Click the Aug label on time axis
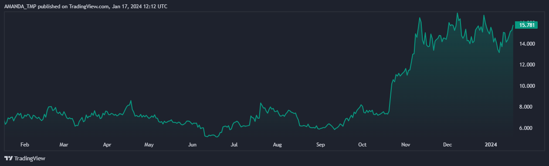 click(278, 144)
